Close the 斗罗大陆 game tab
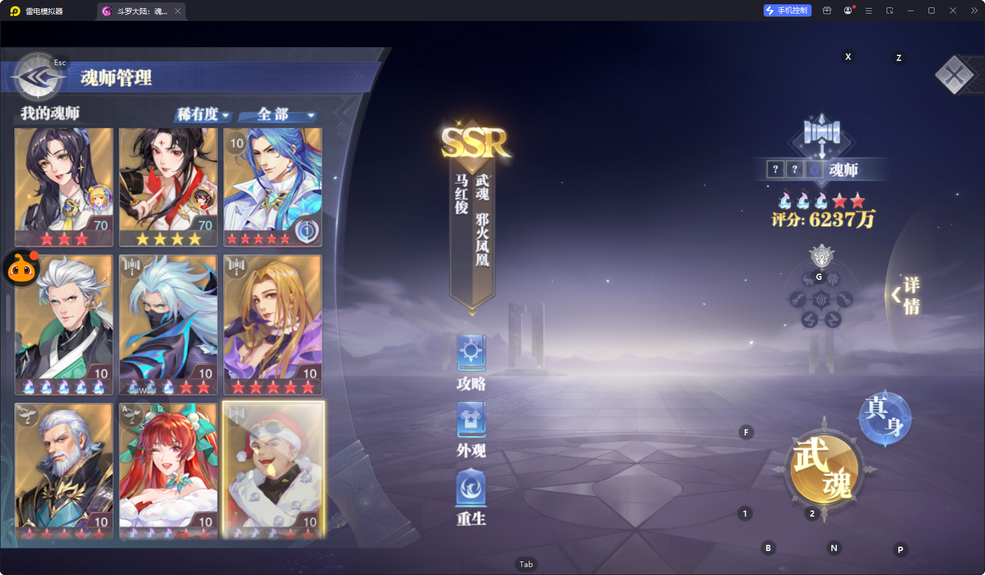 (178, 11)
